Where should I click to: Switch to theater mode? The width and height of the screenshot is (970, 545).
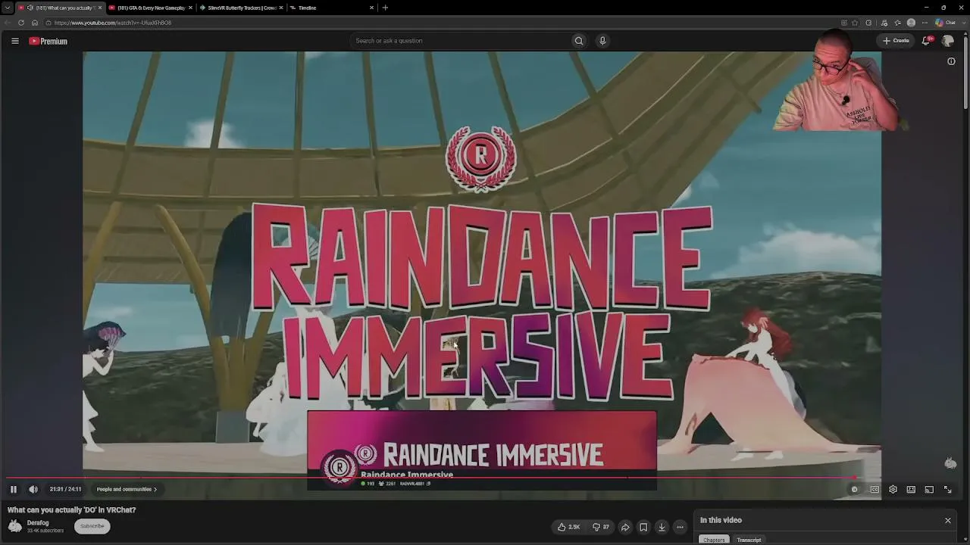click(x=911, y=490)
